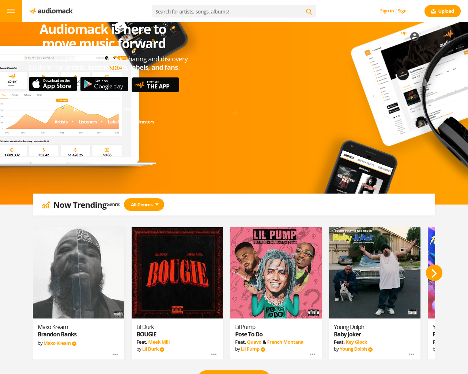Expand the All Genres dropdown
The image size is (468, 374).
tap(144, 205)
